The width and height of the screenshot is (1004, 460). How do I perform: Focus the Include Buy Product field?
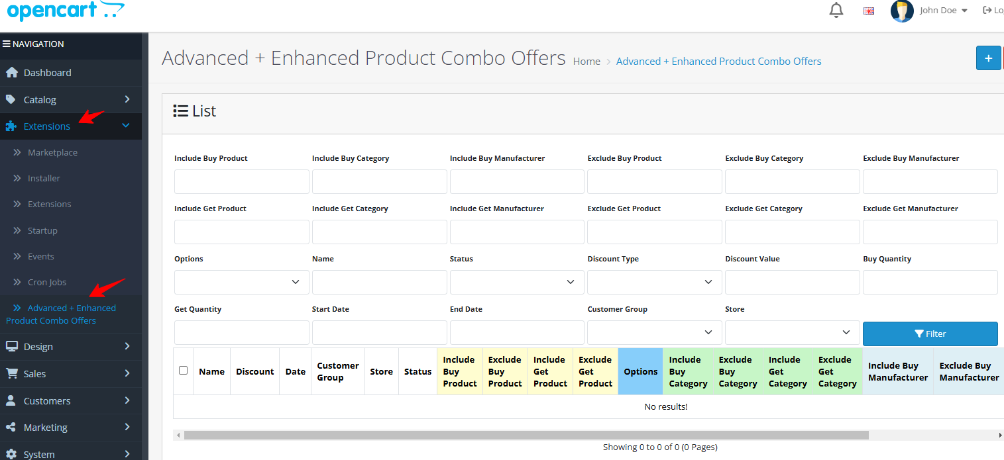242,181
